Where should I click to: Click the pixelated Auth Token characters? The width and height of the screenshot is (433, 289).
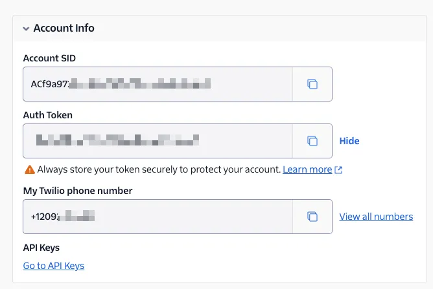point(117,140)
